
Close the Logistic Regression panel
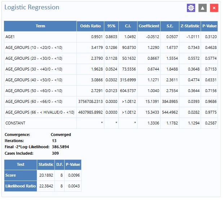(214, 8)
